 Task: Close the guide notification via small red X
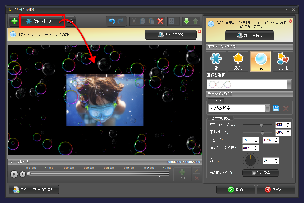pyautogui.click(x=199, y=32)
